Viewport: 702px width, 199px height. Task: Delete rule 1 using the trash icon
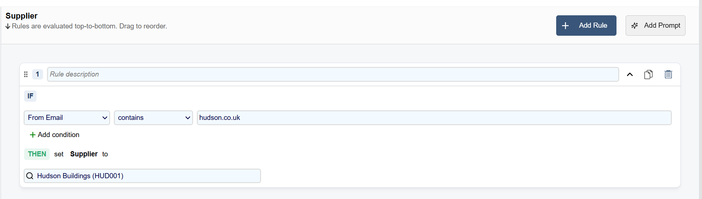668,74
